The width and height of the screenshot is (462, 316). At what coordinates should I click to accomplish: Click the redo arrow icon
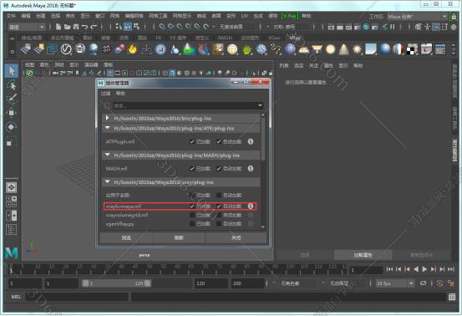click(94, 27)
